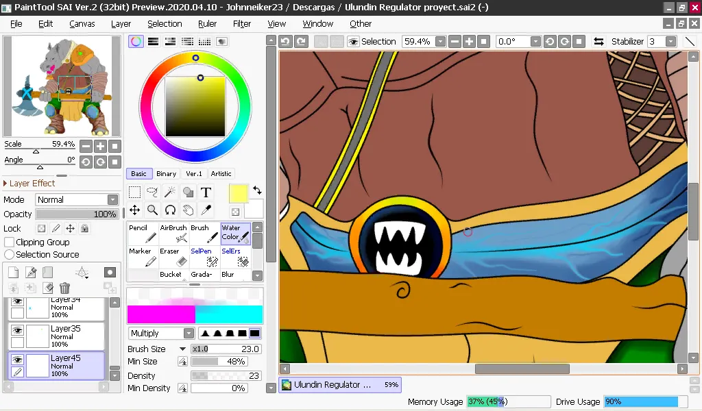Adjust the layer Opacity slider
Viewport: 702px width, 411px height.
[77, 214]
